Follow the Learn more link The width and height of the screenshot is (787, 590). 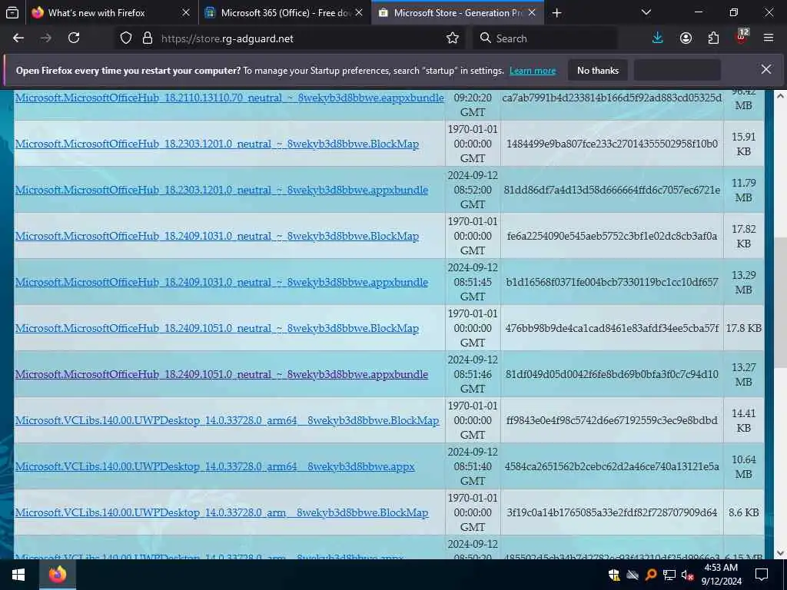[533, 71]
